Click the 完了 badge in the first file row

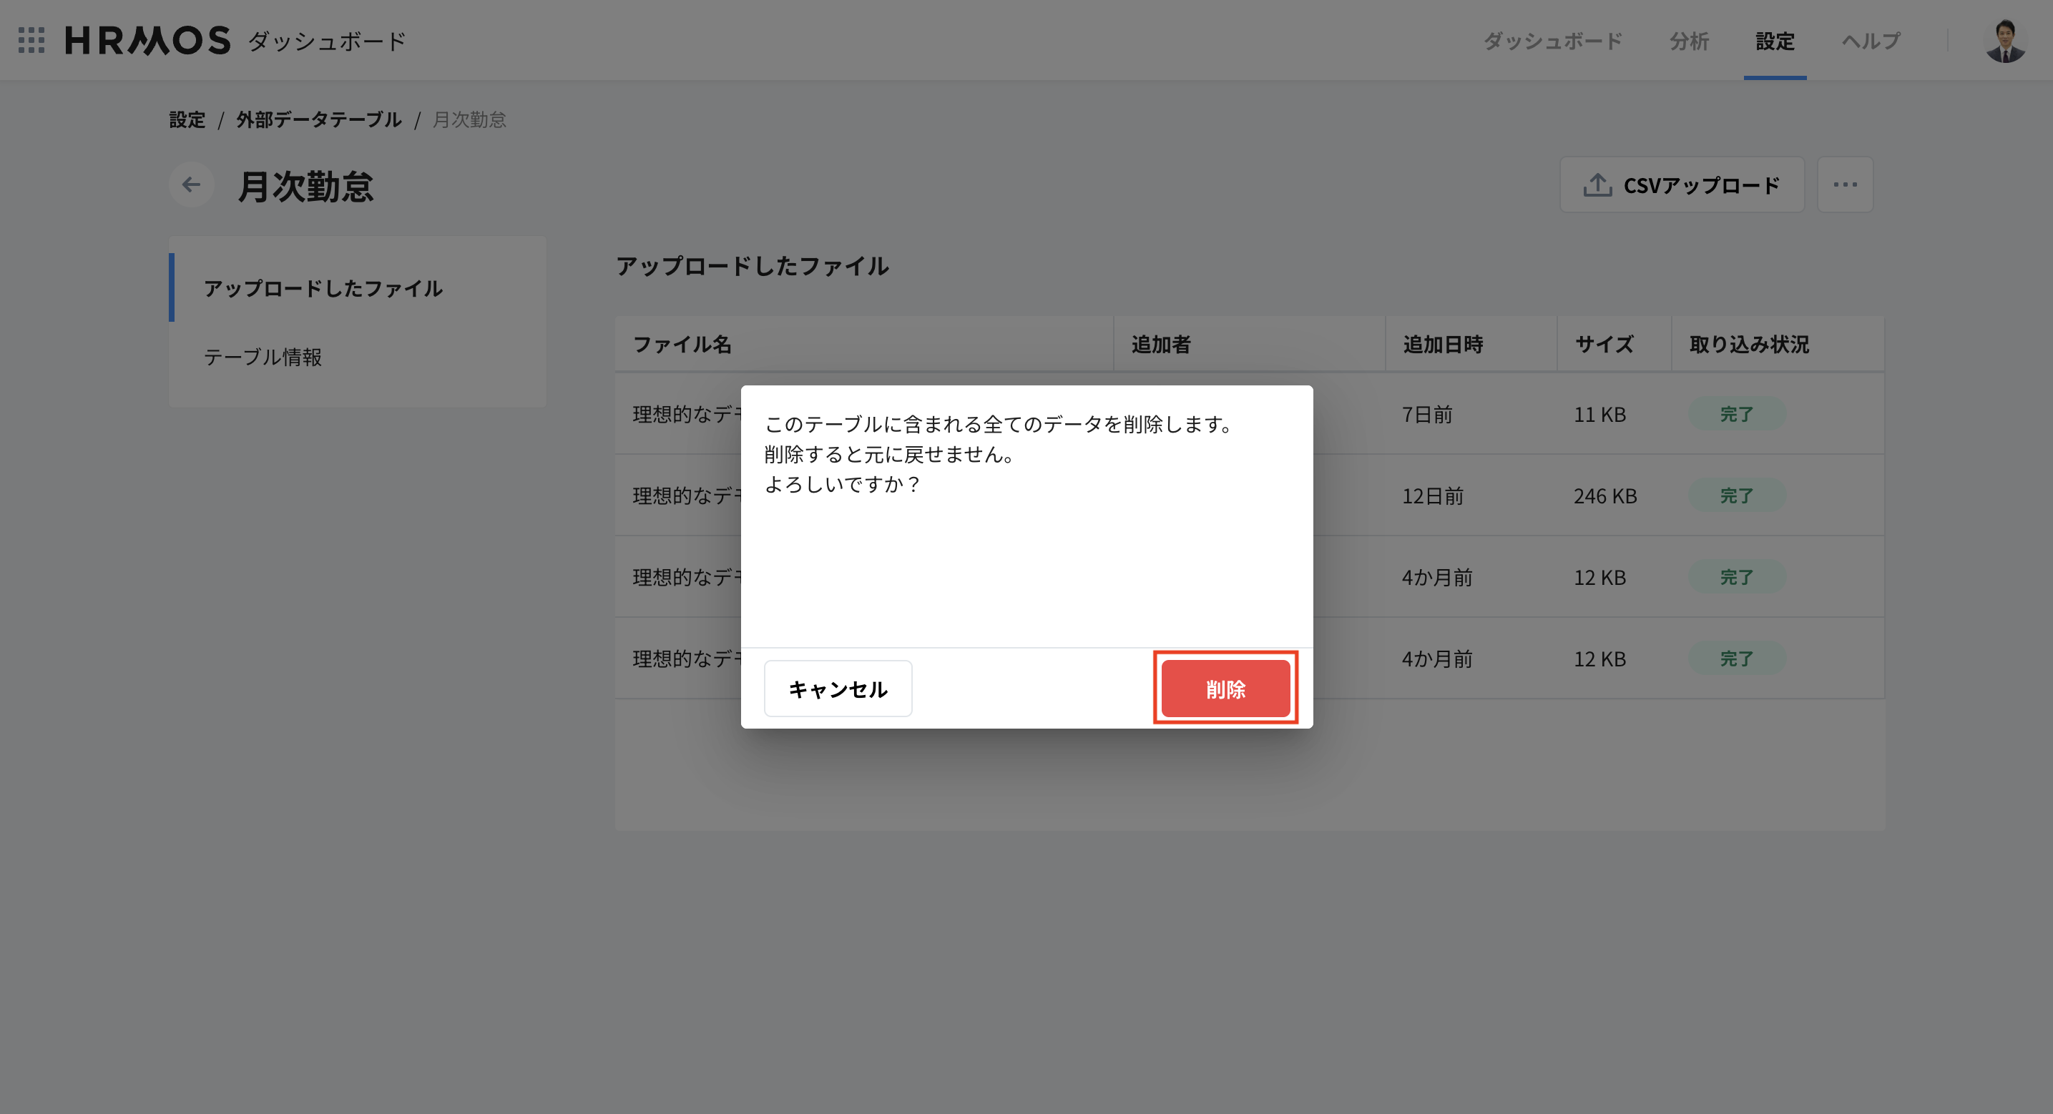[x=1738, y=413]
